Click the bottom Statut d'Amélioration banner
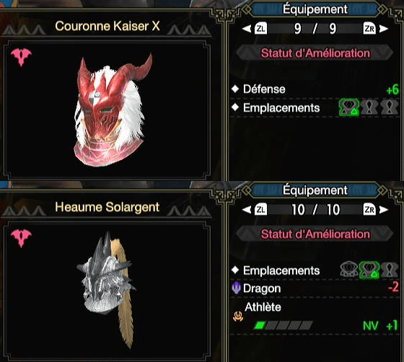This screenshot has width=404, height=362. pos(315,234)
